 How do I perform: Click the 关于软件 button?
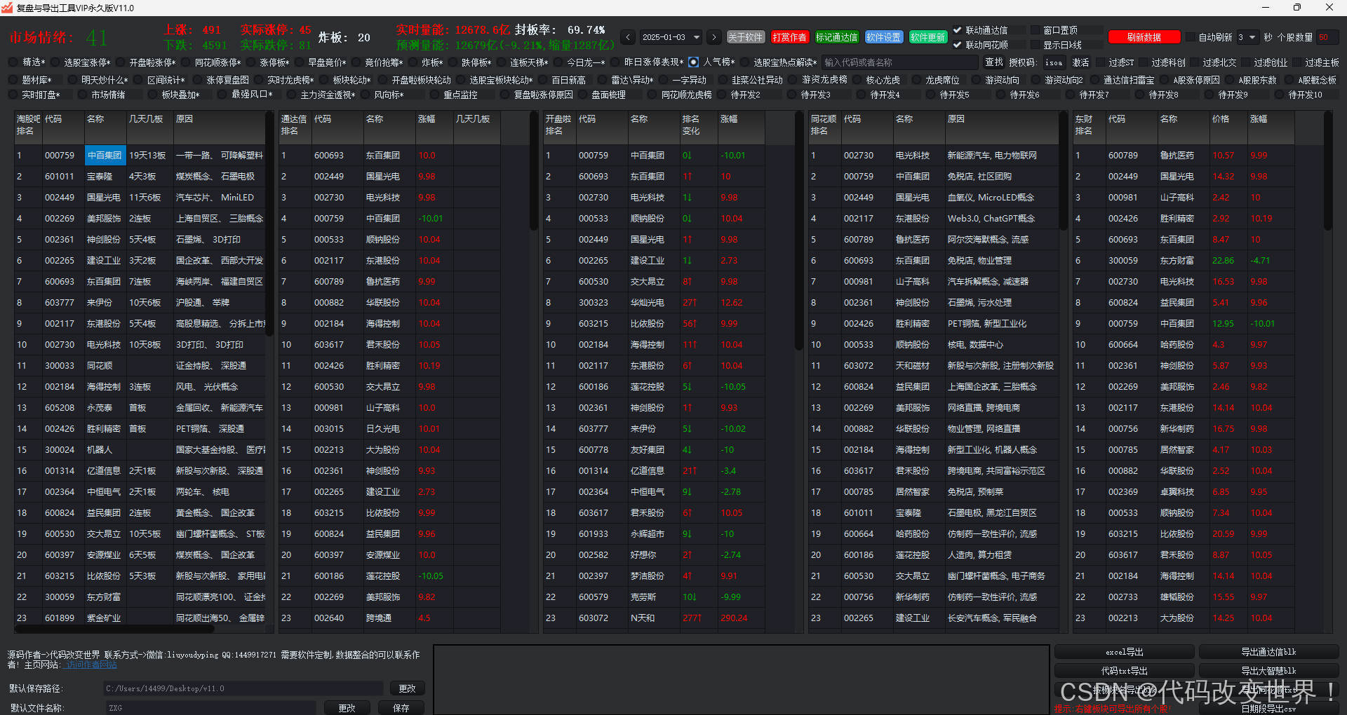click(x=745, y=37)
